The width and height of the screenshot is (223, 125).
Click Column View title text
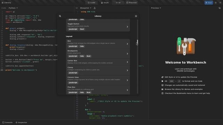click(x=73, y=77)
